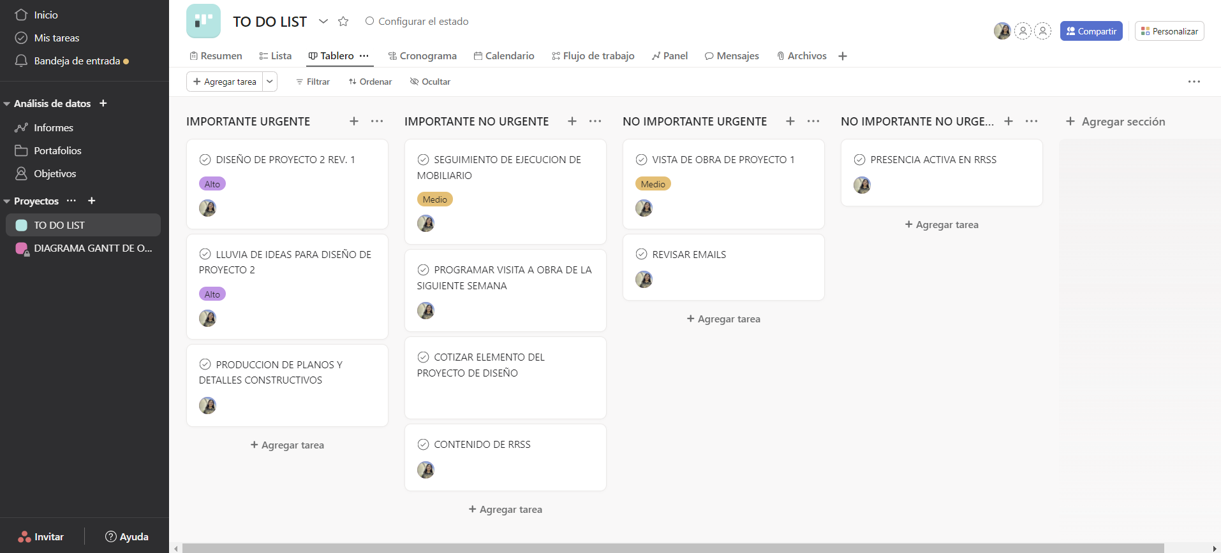This screenshot has width=1221, height=553.
Task: Click Agregar sección
Action: point(1115,121)
